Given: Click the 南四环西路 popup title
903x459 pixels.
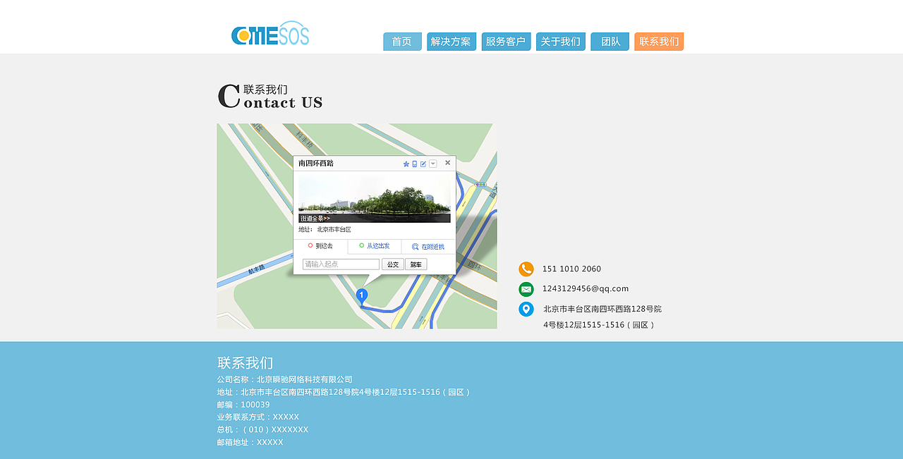Looking at the screenshot, I should [x=316, y=164].
